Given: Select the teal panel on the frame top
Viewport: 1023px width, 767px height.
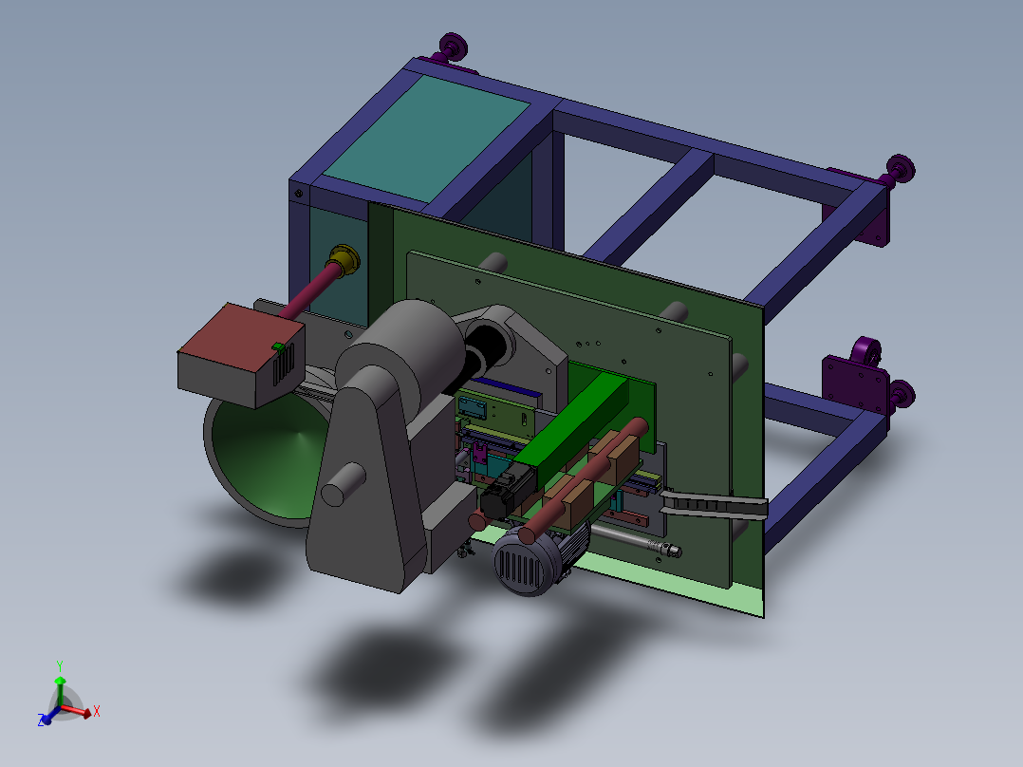Looking at the screenshot, I should point(426,139).
